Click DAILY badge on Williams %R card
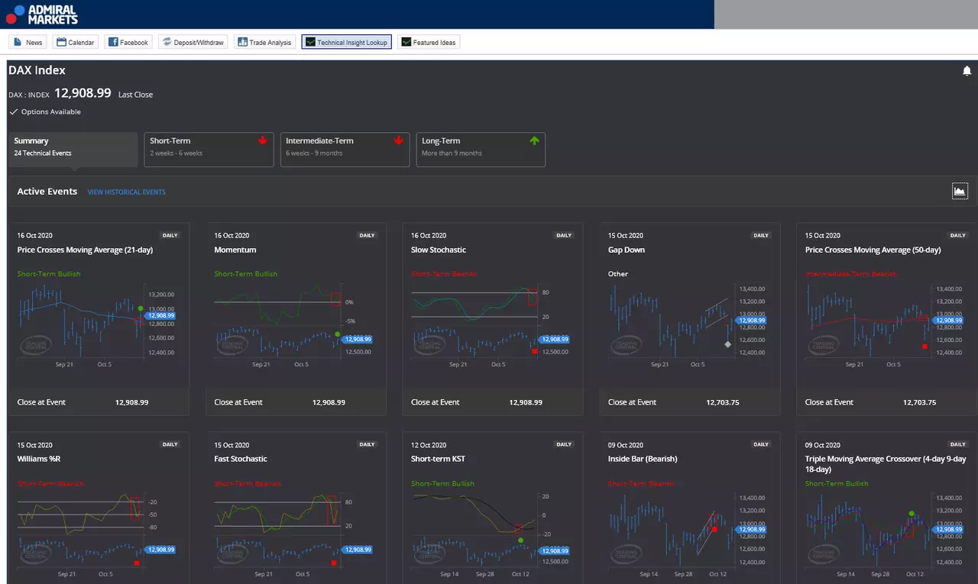The image size is (978, 584). click(x=170, y=444)
